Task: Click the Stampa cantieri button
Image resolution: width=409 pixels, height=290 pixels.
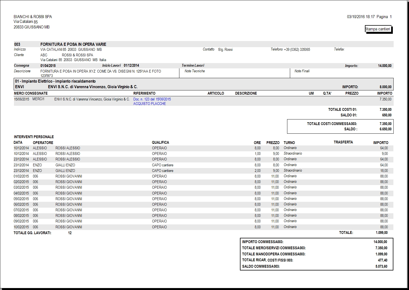Action: 378,29
